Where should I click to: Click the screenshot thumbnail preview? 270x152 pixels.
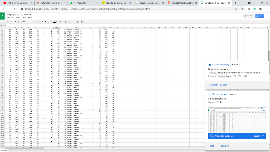(x=237, y=120)
